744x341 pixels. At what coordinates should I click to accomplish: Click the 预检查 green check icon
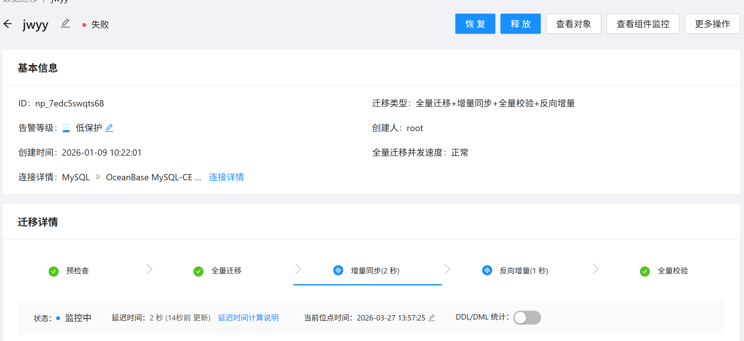(x=54, y=271)
